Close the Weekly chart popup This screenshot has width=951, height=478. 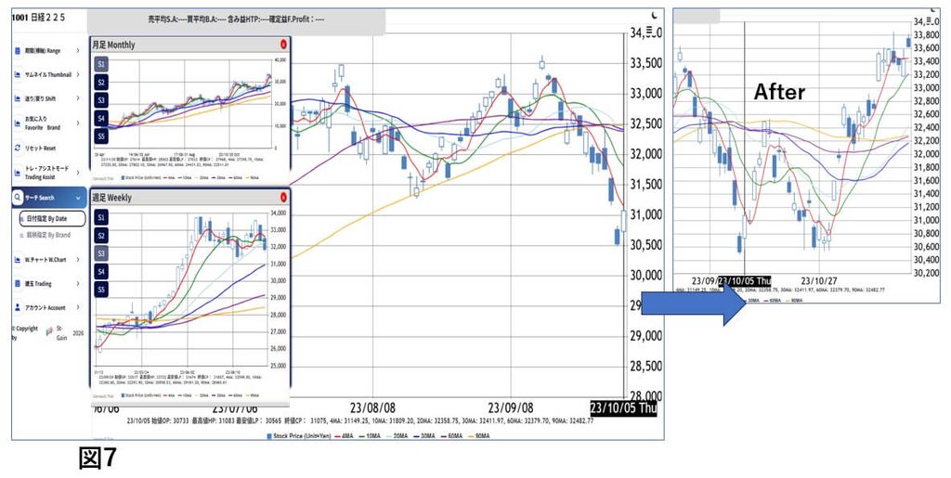(284, 198)
